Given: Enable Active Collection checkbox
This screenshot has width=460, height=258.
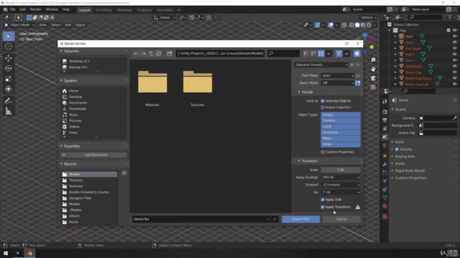Looking at the screenshot, I should pos(323,107).
